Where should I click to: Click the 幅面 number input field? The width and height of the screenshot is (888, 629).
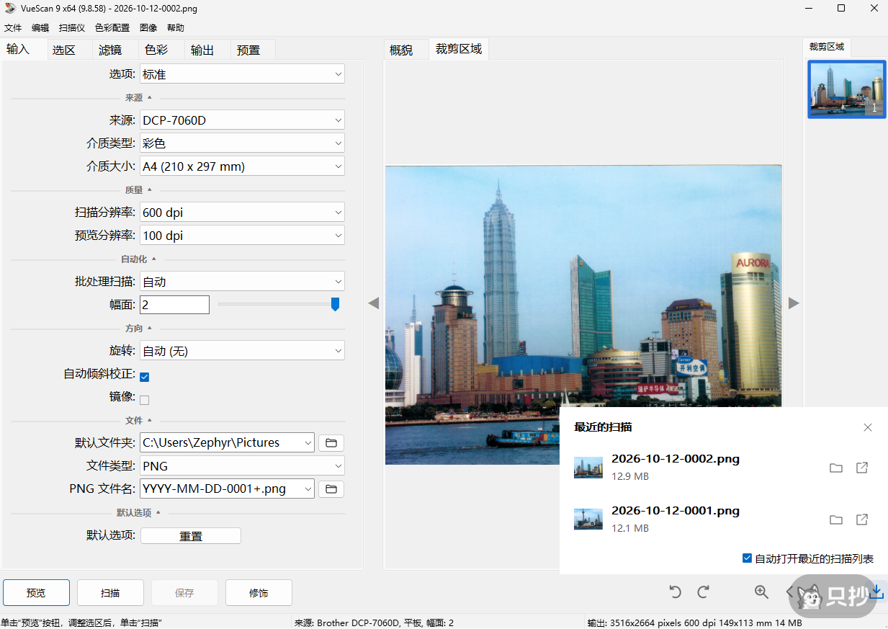coord(174,305)
